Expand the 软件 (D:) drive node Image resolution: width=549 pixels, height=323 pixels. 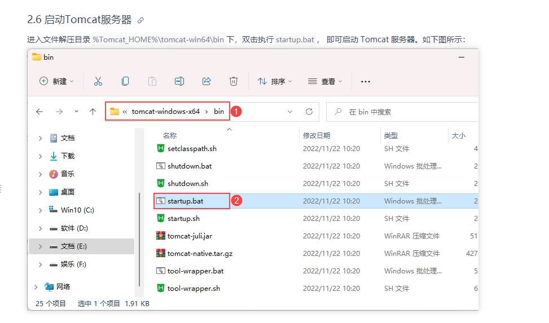click(x=40, y=228)
